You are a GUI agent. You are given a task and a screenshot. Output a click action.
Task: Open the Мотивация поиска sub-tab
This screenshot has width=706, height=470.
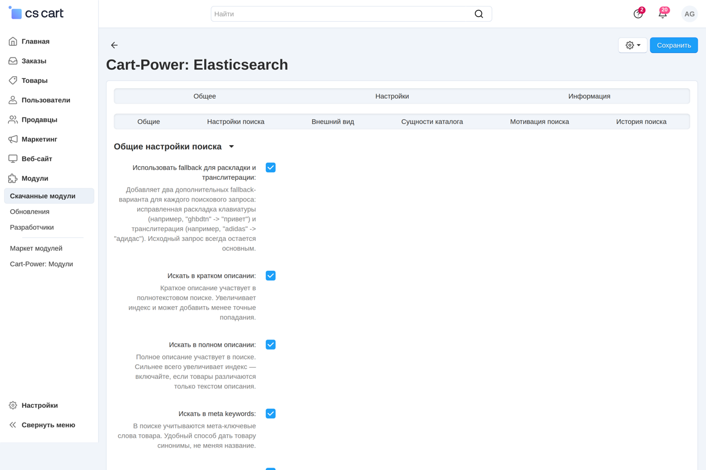tap(540, 122)
